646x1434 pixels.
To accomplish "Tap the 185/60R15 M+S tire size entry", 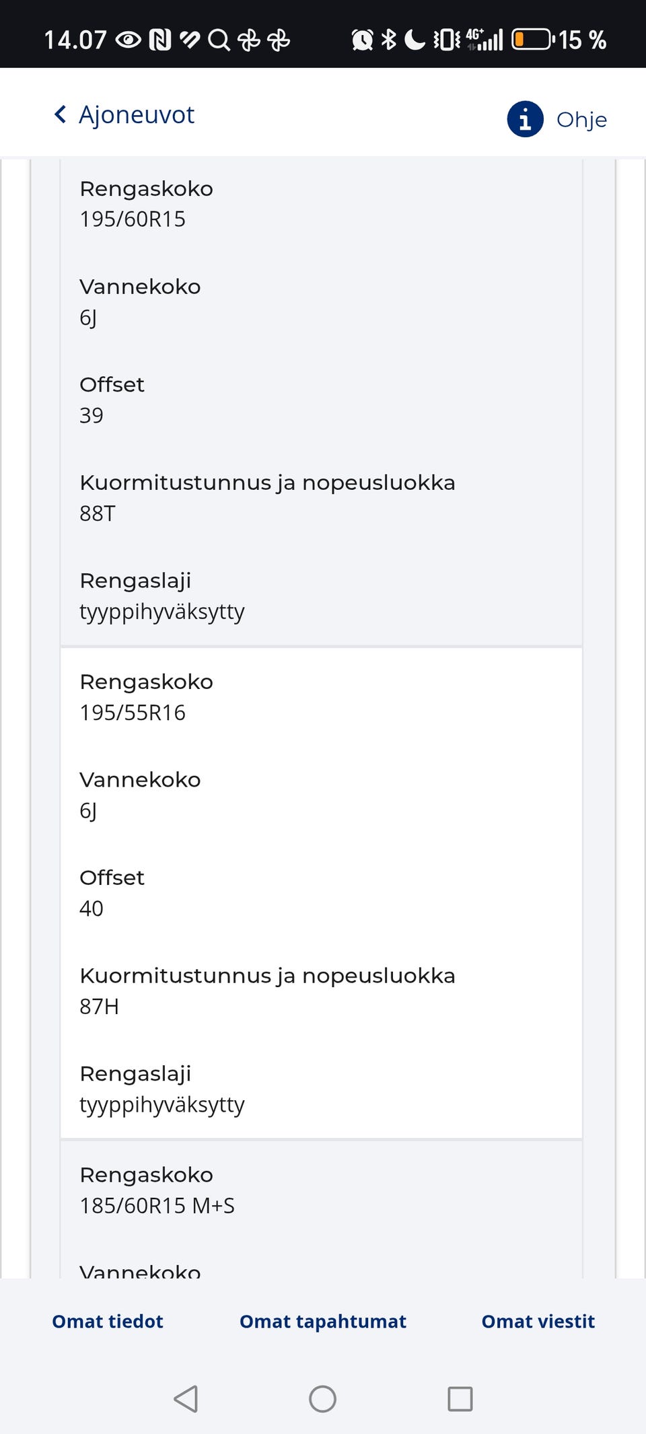I will pyautogui.click(x=157, y=1205).
